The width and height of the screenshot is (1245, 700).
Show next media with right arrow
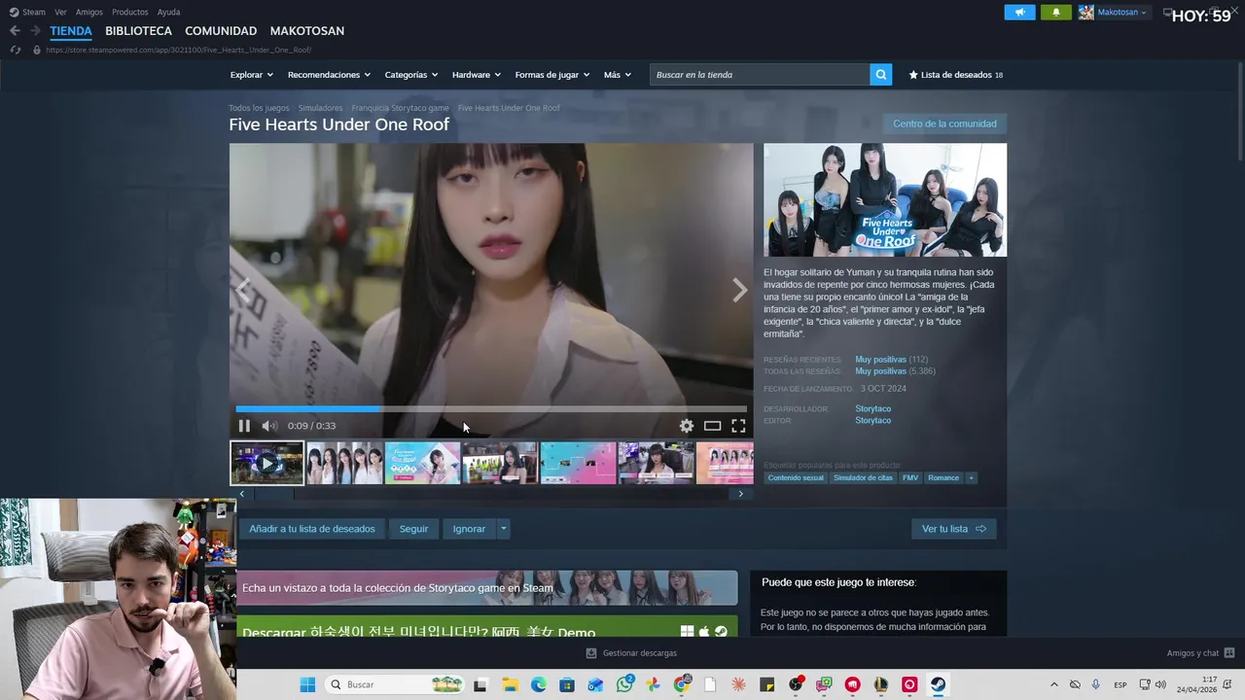tap(739, 290)
